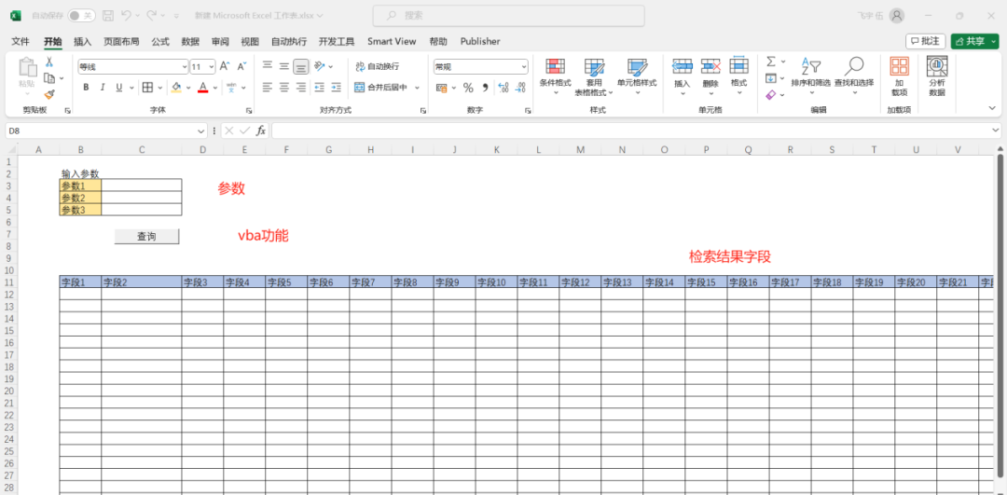Image resolution: width=1007 pixels, height=495 pixels.
Task: Apply comma style
Action: [485, 88]
